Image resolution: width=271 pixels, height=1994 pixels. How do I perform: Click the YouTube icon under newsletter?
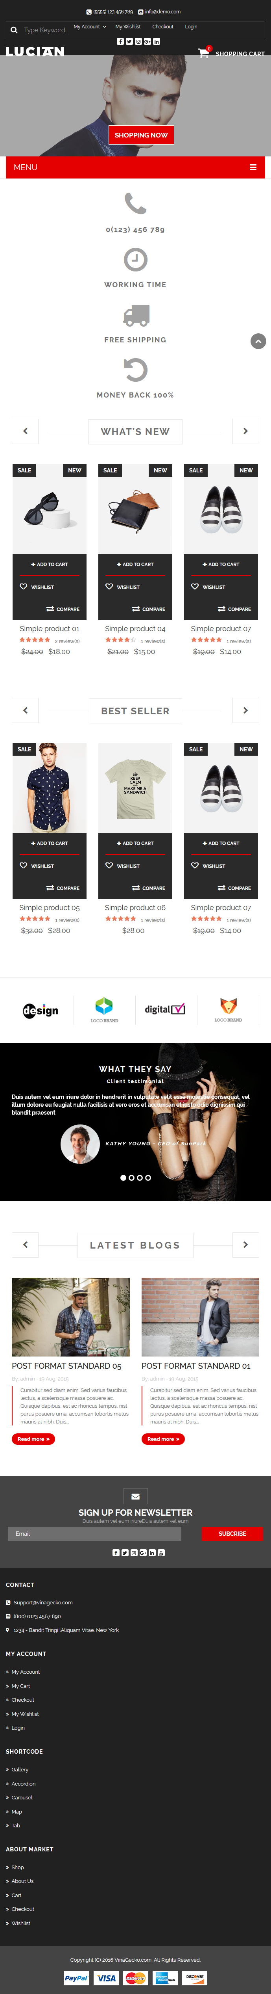click(x=161, y=1552)
